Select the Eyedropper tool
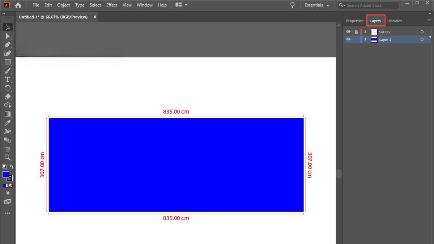 click(x=8, y=123)
